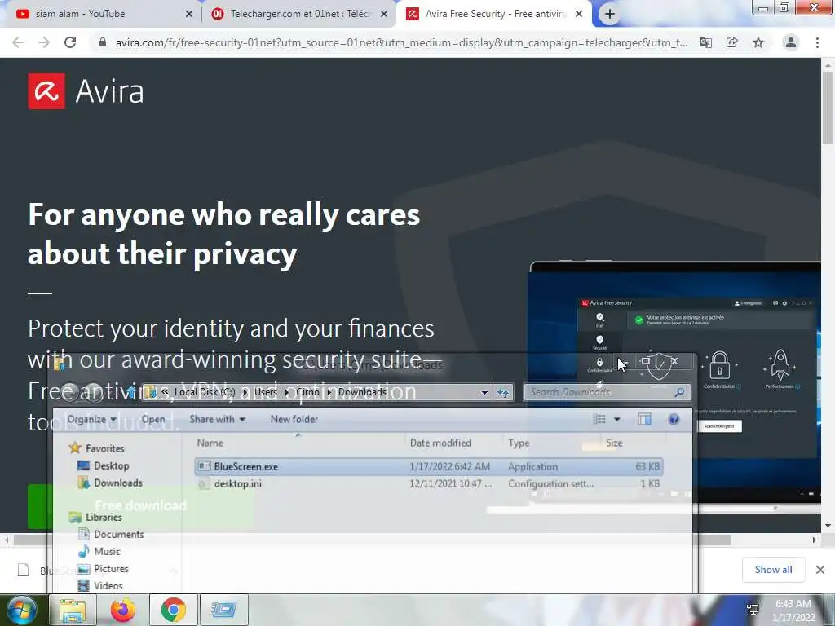Select BlueScreen.exe file
Viewport: 835px width, 626px height.
[429, 466]
